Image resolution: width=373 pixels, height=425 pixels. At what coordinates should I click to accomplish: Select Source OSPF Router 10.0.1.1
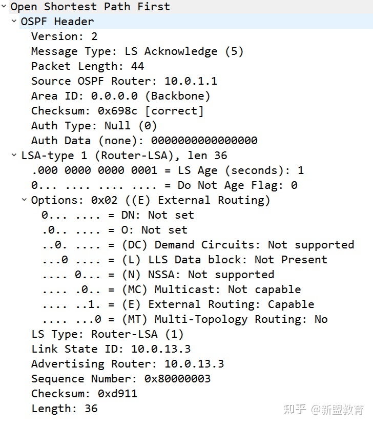124,81
